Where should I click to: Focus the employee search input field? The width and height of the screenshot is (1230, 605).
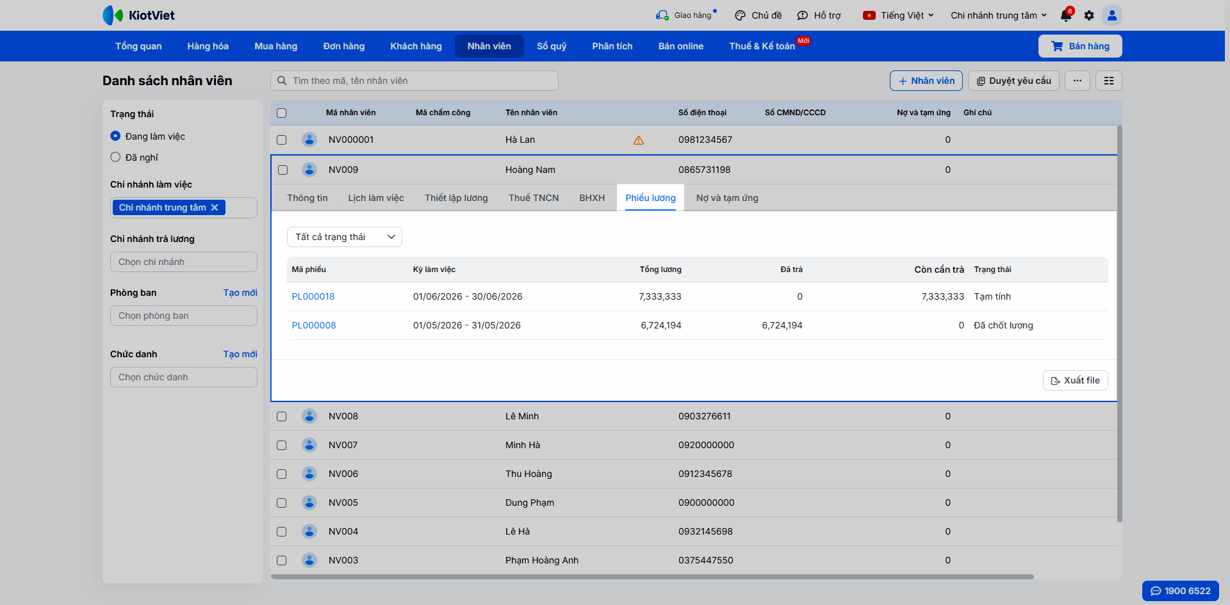tap(414, 81)
